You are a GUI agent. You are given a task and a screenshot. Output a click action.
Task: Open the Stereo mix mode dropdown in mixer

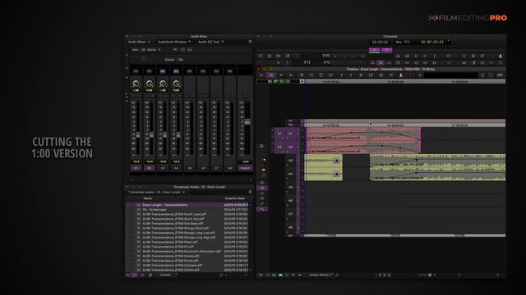154,50
